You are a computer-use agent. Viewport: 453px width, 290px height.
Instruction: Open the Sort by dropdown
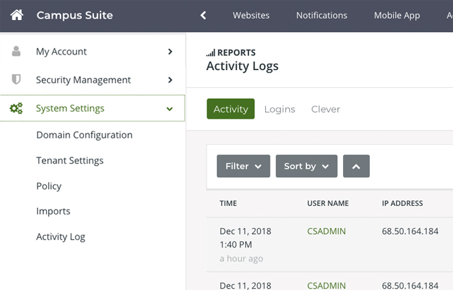[306, 166]
